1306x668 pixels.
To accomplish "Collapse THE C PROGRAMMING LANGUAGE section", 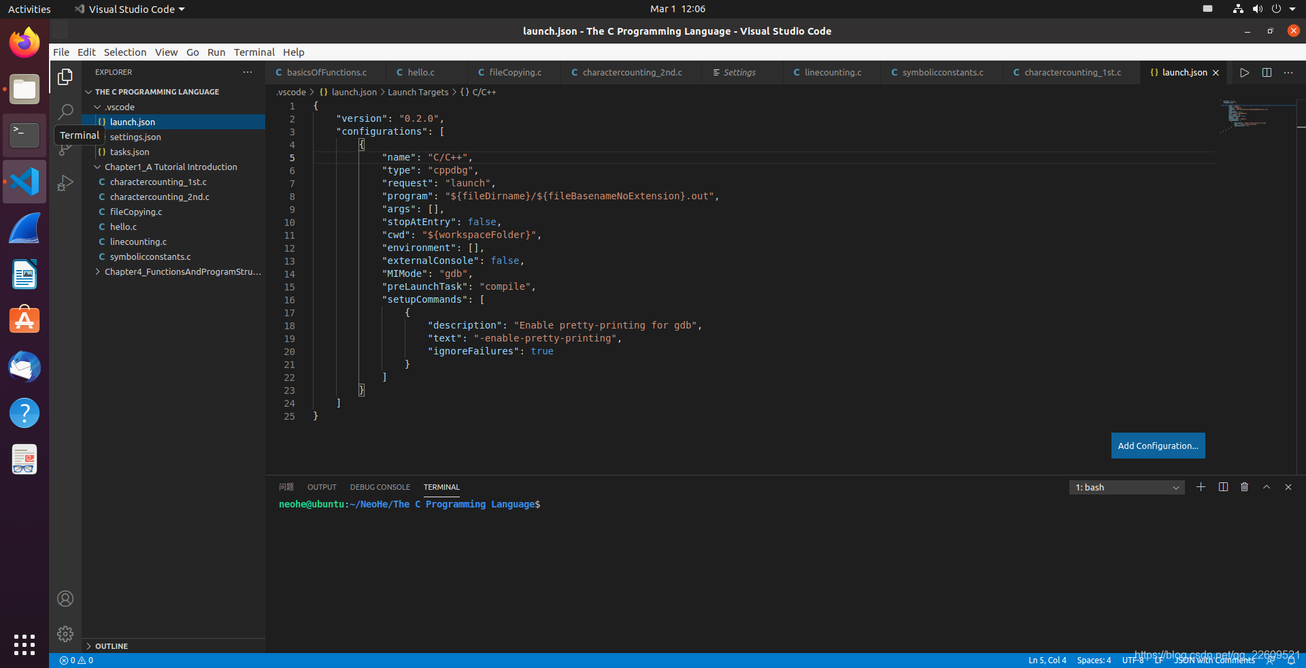I will [156, 92].
